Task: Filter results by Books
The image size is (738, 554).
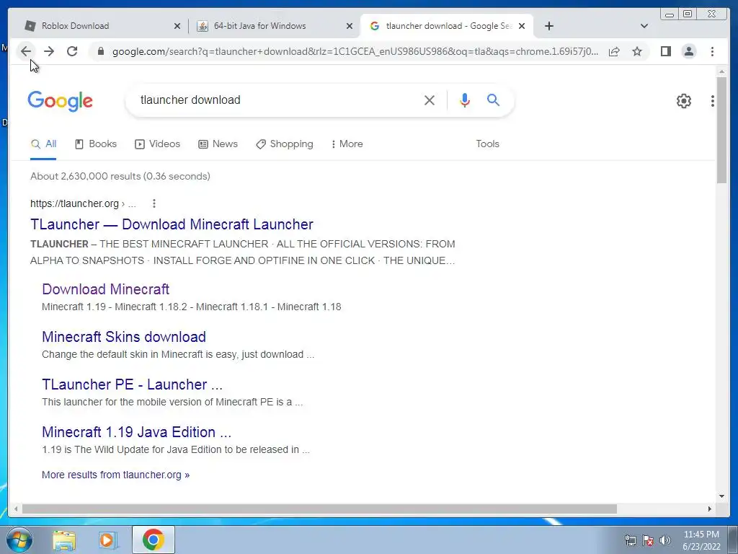Action: tap(96, 144)
